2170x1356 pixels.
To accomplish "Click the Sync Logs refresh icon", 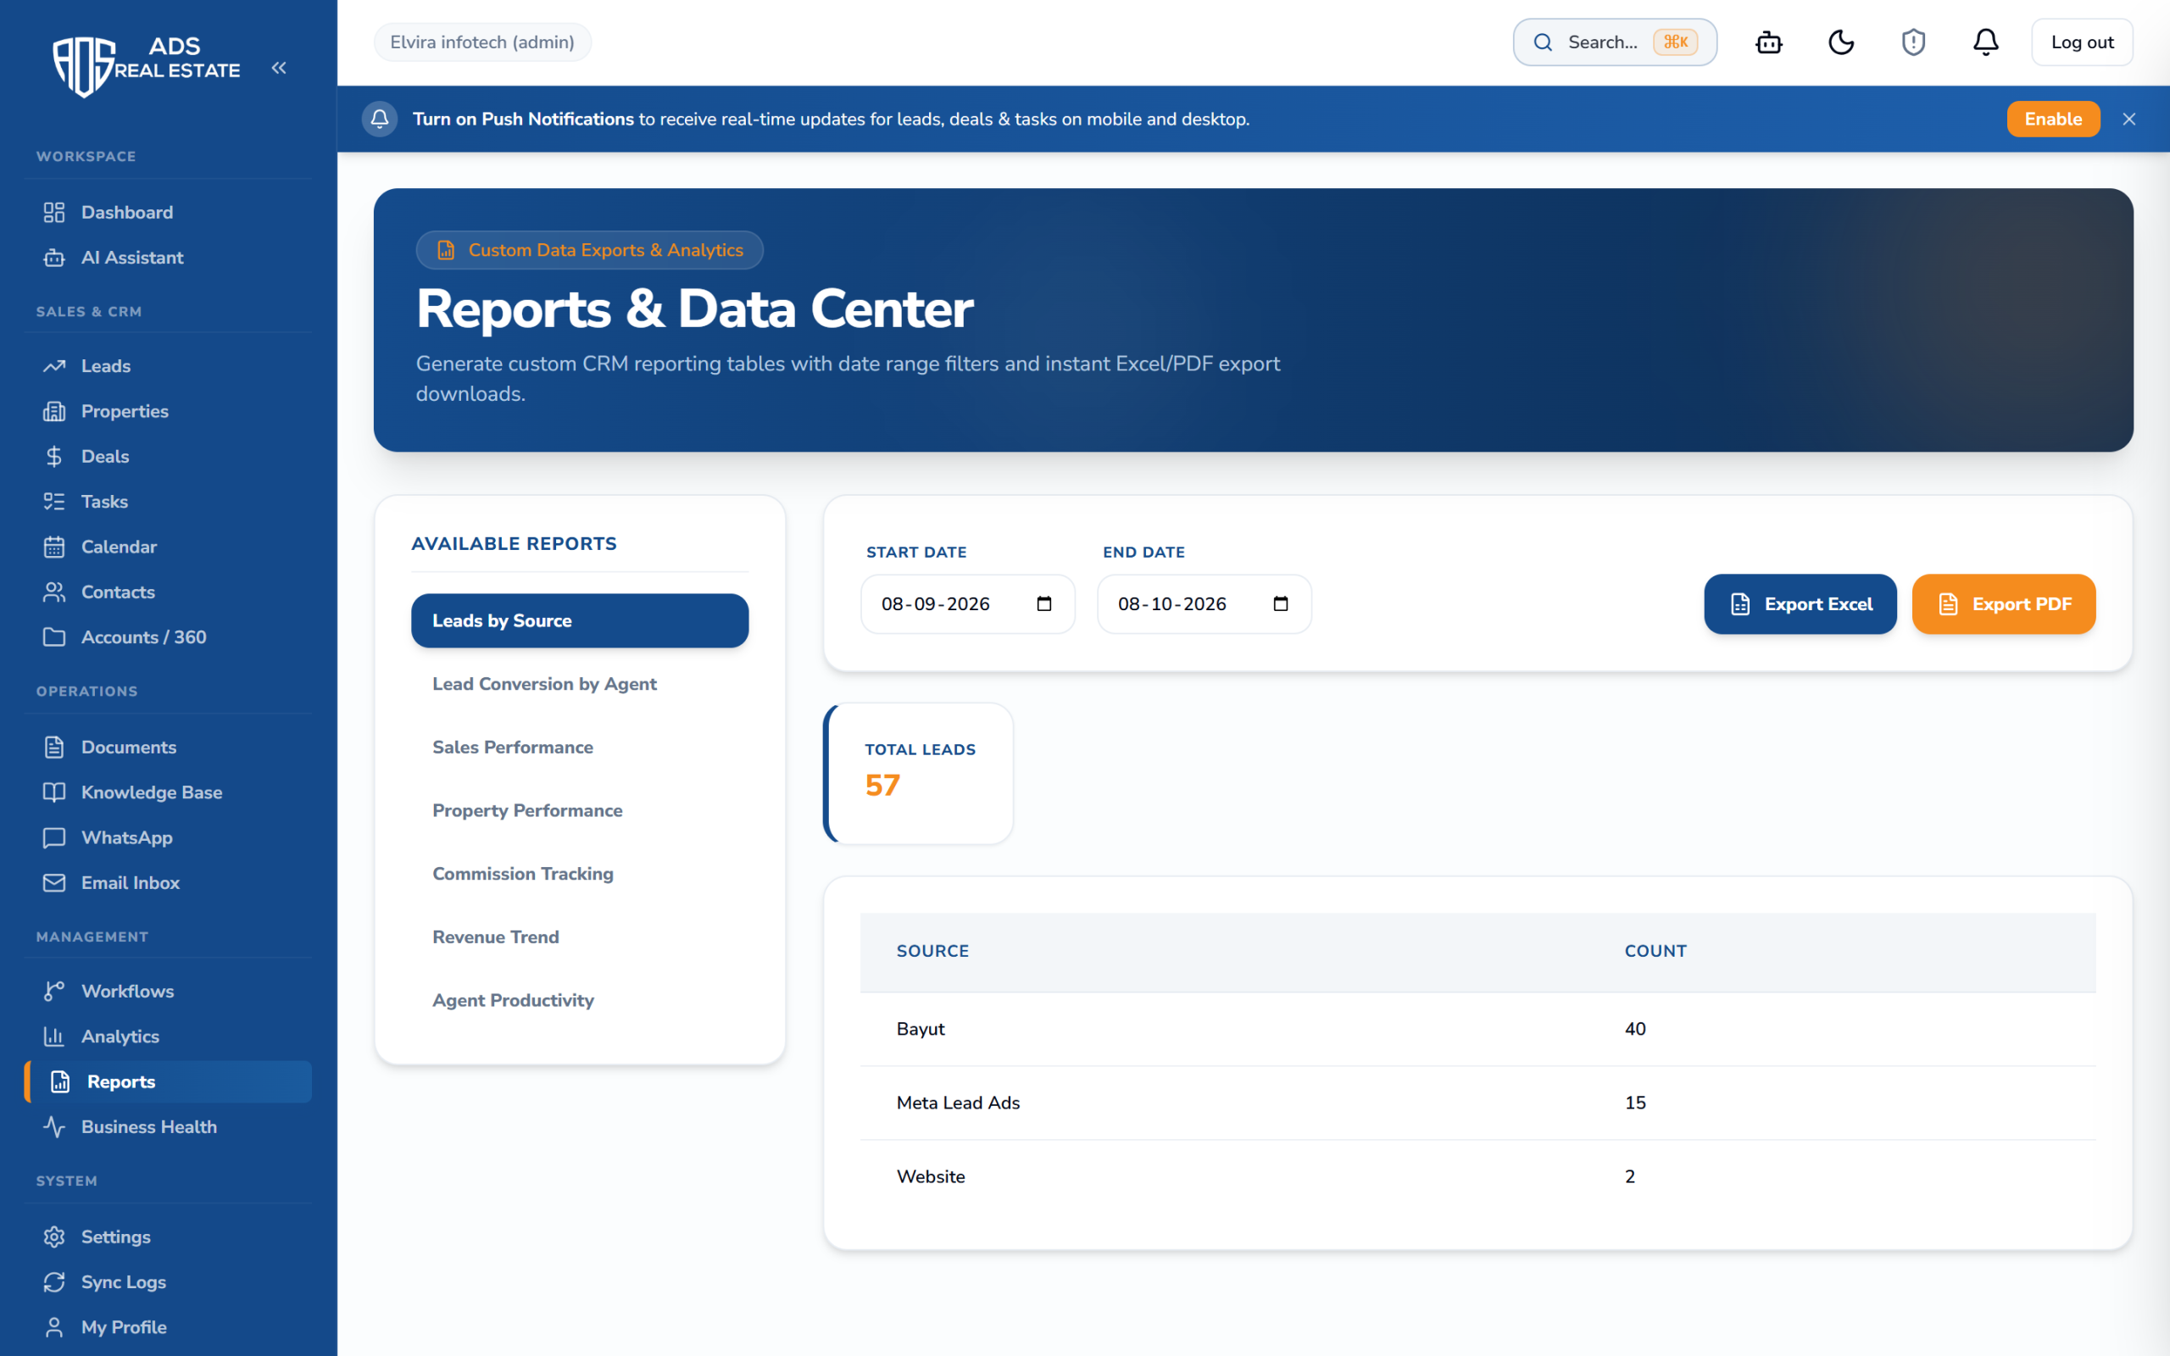I will 53,1282.
